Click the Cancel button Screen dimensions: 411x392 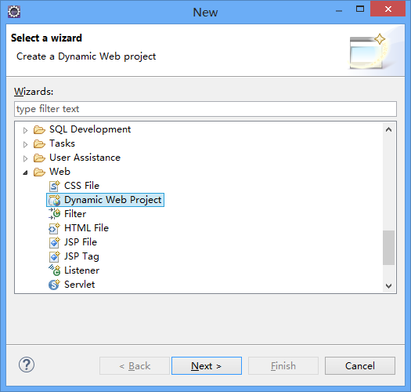coord(360,366)
